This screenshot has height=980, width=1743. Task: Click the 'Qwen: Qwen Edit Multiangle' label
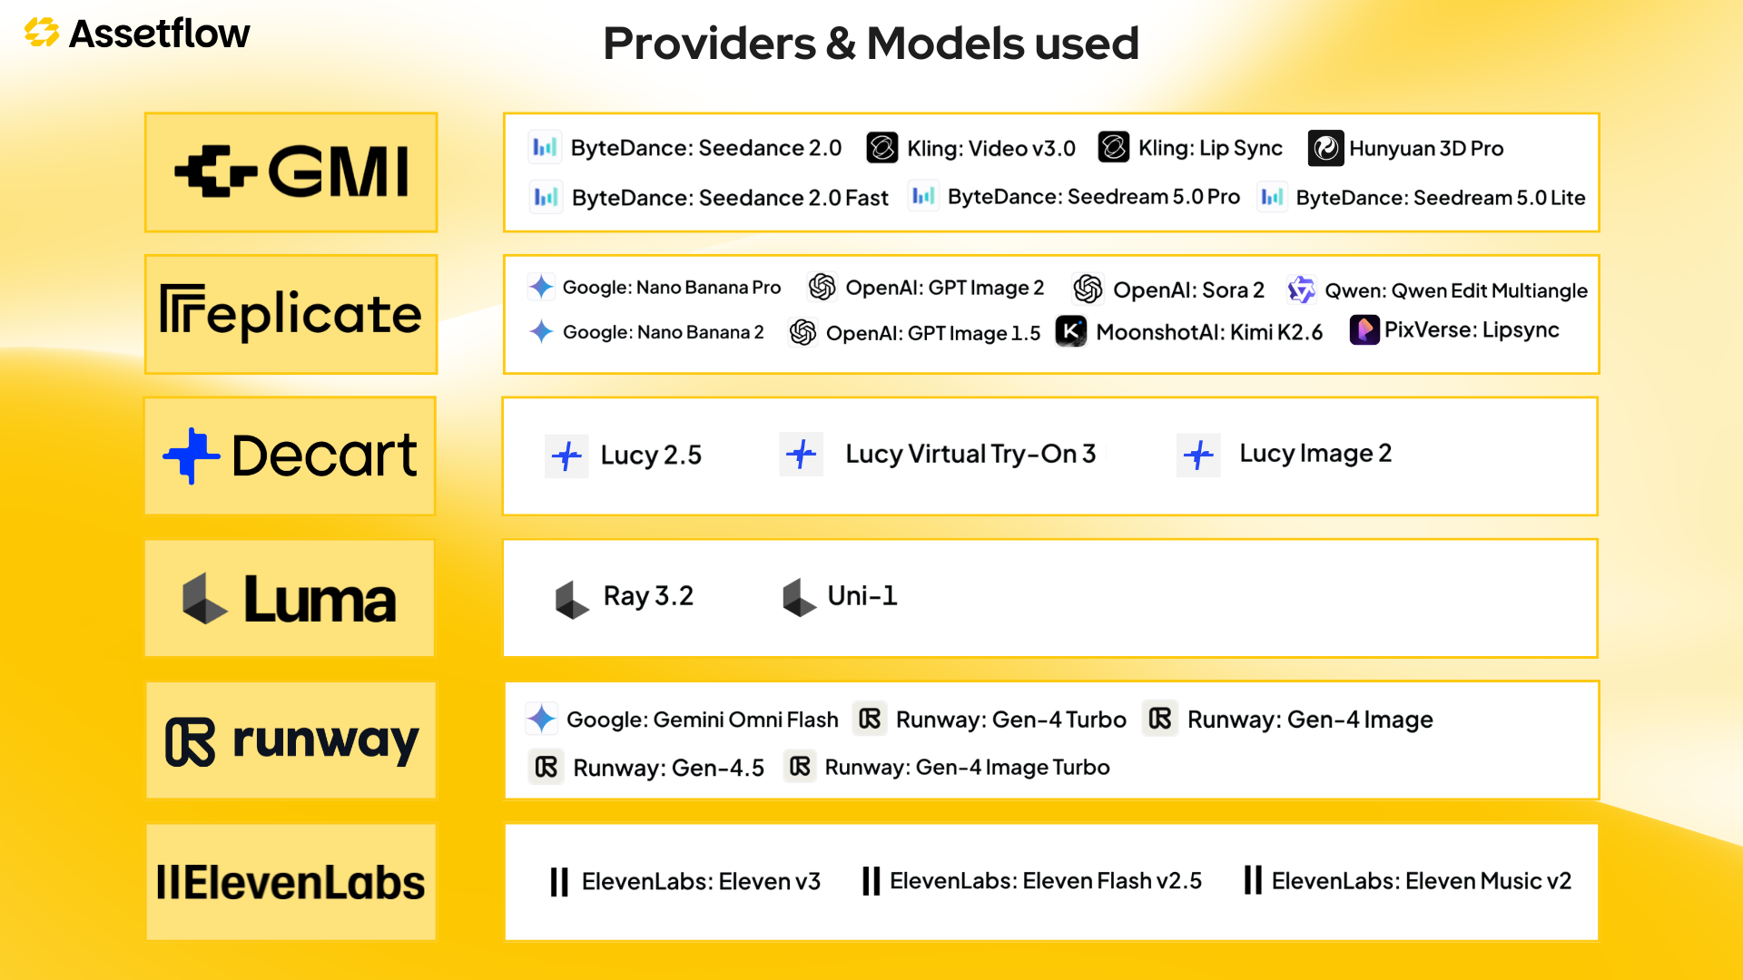1456,290
